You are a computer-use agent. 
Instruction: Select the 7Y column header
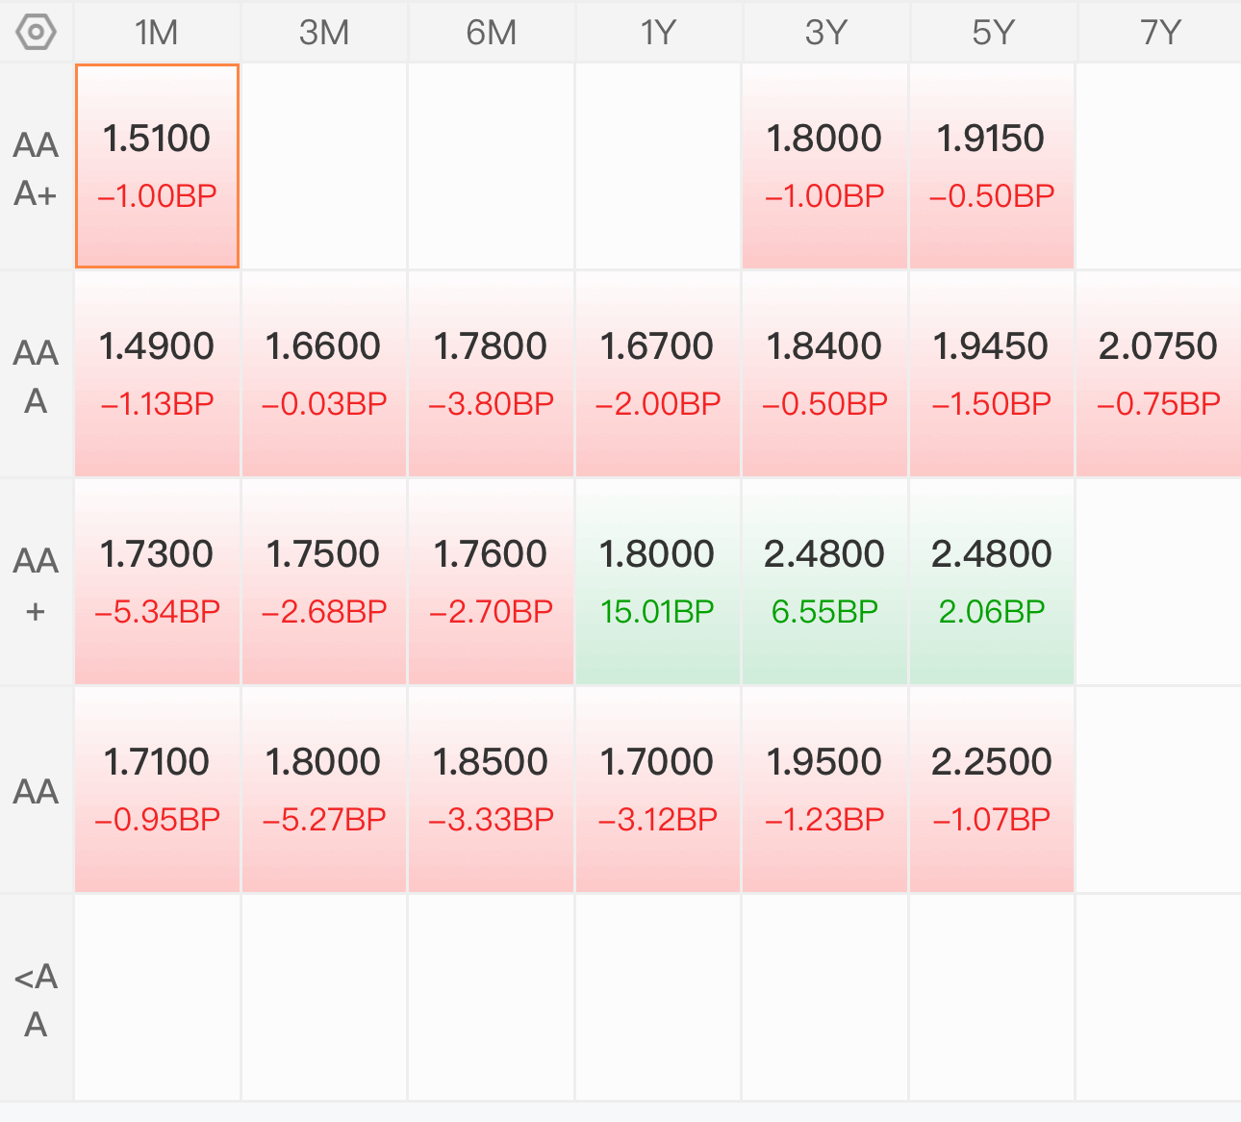1159,33
